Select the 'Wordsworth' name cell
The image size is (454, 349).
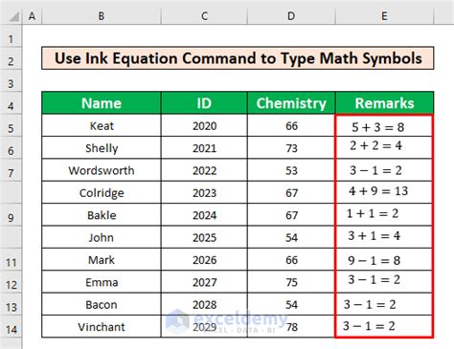coord(102,170)
